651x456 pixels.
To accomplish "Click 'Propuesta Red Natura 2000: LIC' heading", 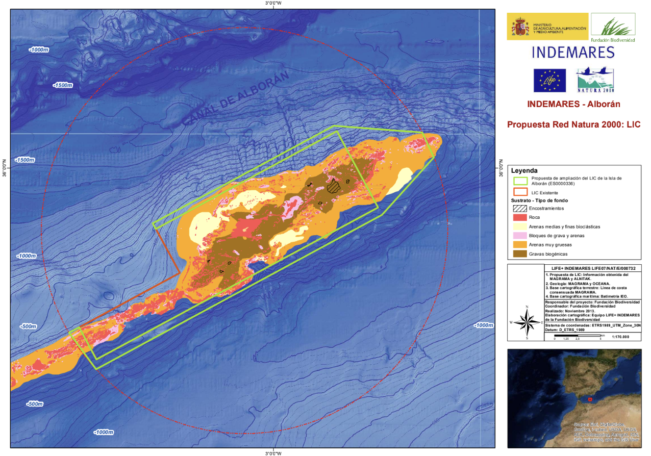I will coord(573,124).
